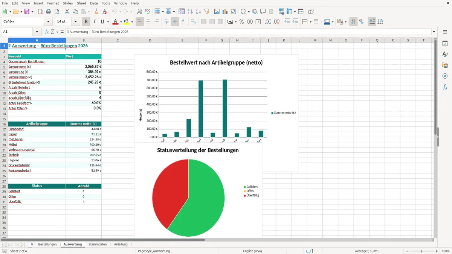Toggle Left-to-Right text direction

[353, 22]
